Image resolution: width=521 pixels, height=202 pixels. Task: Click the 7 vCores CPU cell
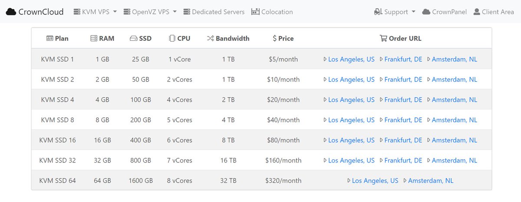point(180,160)
